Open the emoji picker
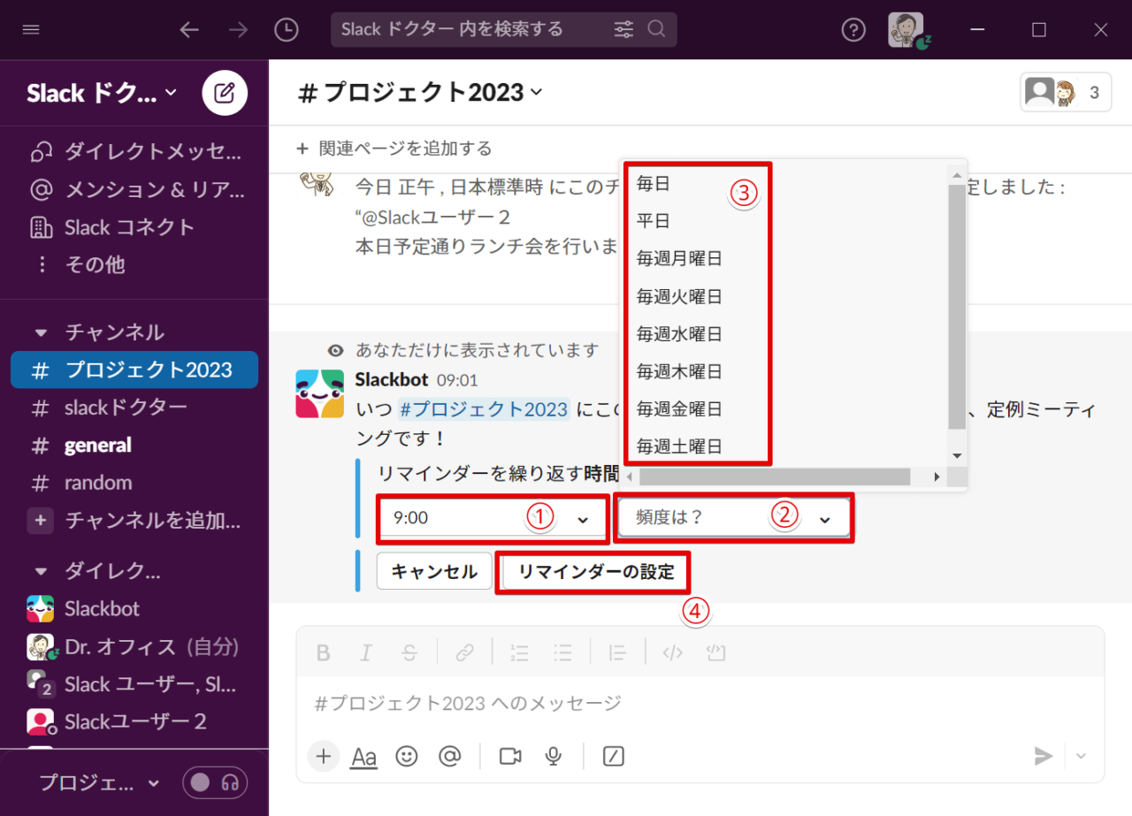The width and height of the screenshot is (1132, 816). [x=407, y=756]
